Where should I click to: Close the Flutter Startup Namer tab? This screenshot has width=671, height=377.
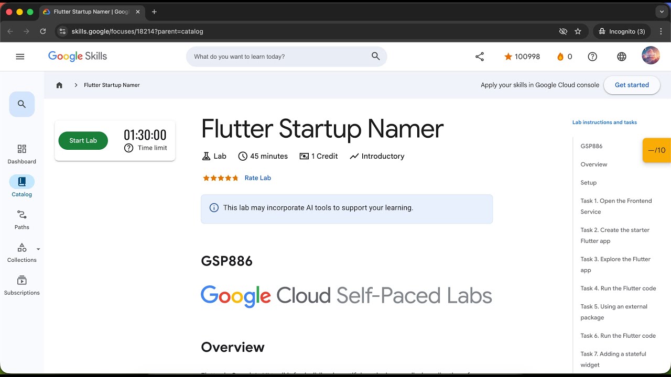(x=138, y=12)
